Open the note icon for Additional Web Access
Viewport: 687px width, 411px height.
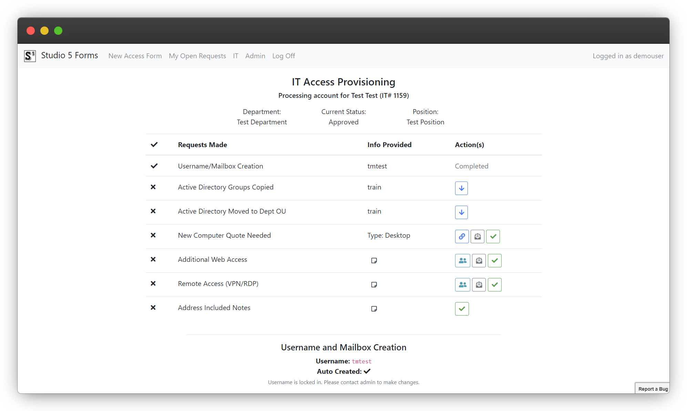coord(374,260)
